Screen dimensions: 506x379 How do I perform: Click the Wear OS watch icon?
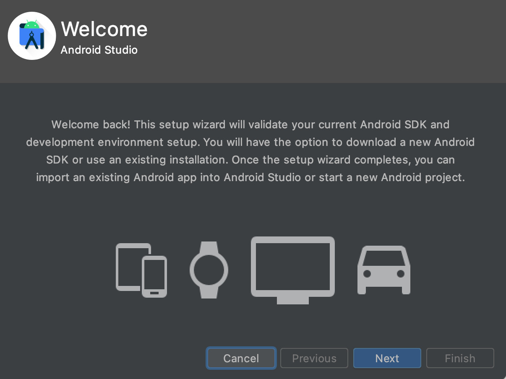coord(209,270)
